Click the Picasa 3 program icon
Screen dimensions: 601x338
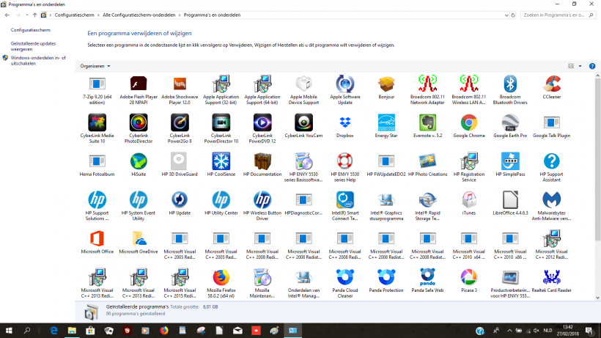(x=469, y=278)
